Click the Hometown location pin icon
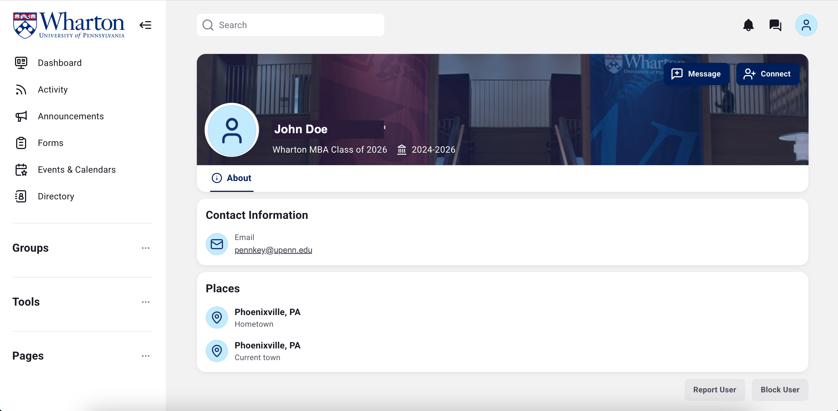 tap(217, 317)
